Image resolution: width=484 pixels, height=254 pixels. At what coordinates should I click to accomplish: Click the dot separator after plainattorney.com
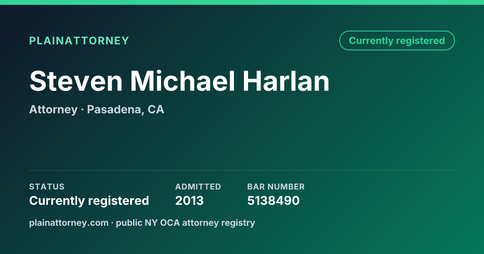point(112,223)
